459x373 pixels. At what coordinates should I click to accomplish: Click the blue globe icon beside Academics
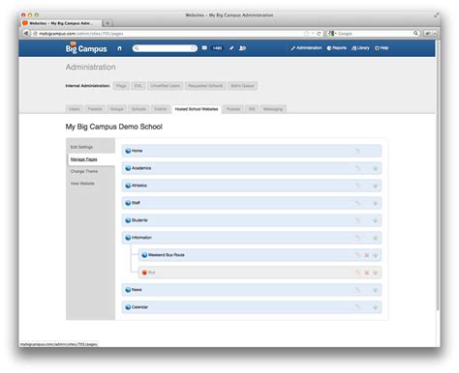pyautogui.click(x=128, y=168)
